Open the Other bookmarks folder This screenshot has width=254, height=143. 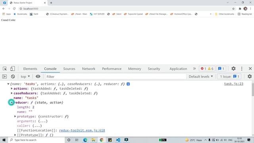point(225,14)
